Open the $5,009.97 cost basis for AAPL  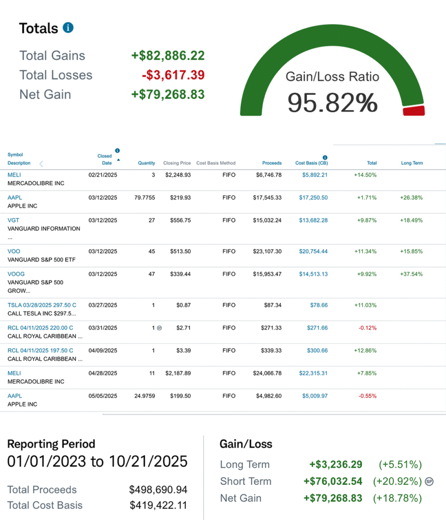[x=315, y=396]
